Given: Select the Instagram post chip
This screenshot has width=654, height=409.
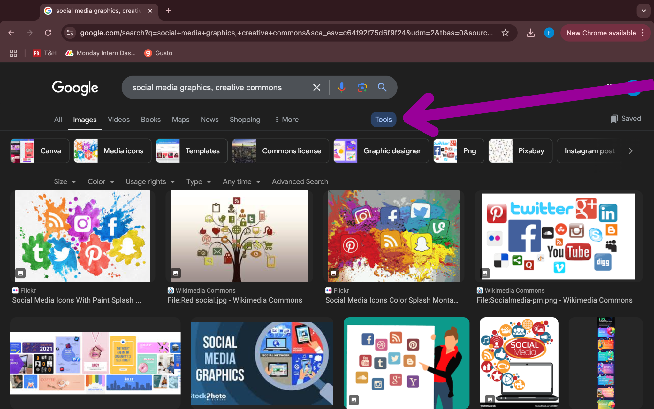Looking at the screenshot, I should tap(589, 151).
